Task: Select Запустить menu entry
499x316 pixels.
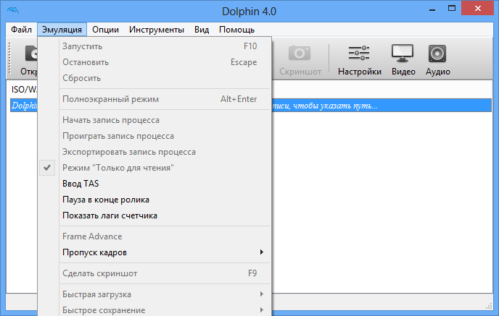Action: pyautogui.click(x=154, y=46)
